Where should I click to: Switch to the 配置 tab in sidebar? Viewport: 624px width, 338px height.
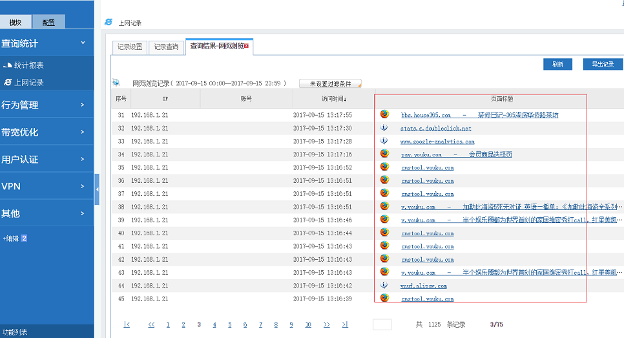tap(48, 23)
